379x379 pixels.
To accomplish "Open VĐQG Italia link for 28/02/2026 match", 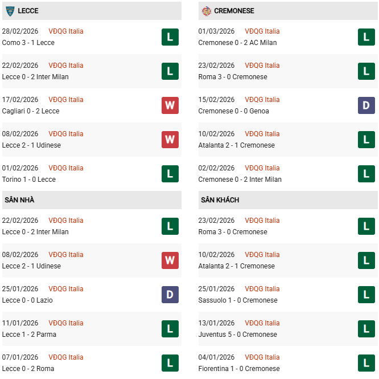I will (x=65, y=31).
